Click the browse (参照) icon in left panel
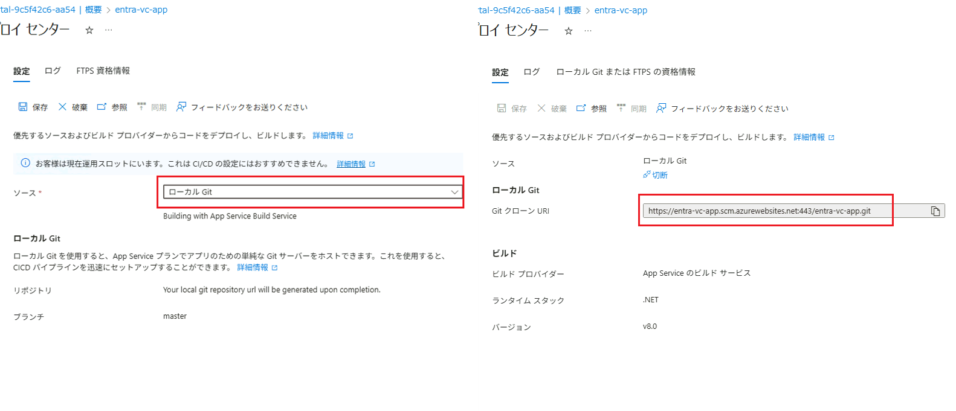 102,107
